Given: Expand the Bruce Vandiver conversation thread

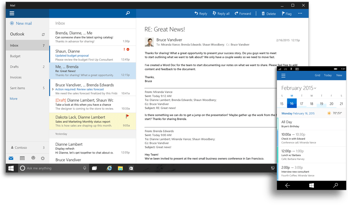Looking at the screenshot, I should [53, 89].
